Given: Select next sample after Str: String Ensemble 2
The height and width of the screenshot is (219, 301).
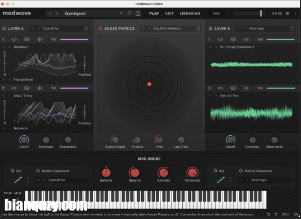Looking at the screenshot, I should point(216,47).
